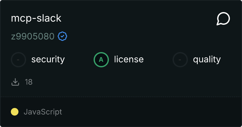242x127 pixels.
Task: Click the dashed divider above the footer
Action: coord(121,97)
